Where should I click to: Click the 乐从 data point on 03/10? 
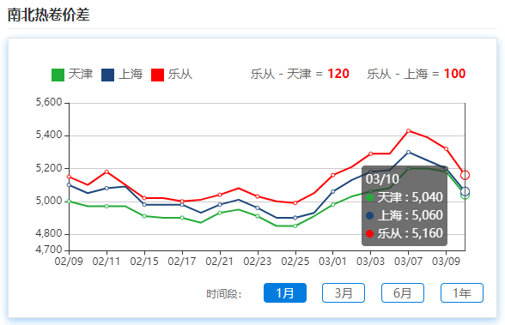point(465,175)
